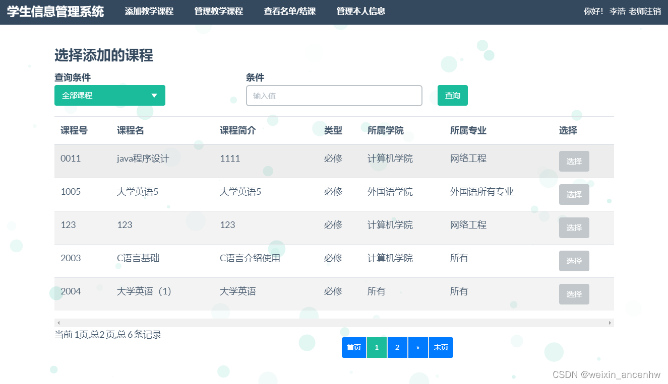Click the 查询 search button
Screen dimensions: 668x384
pyautogui.click(x=452, y=95)
